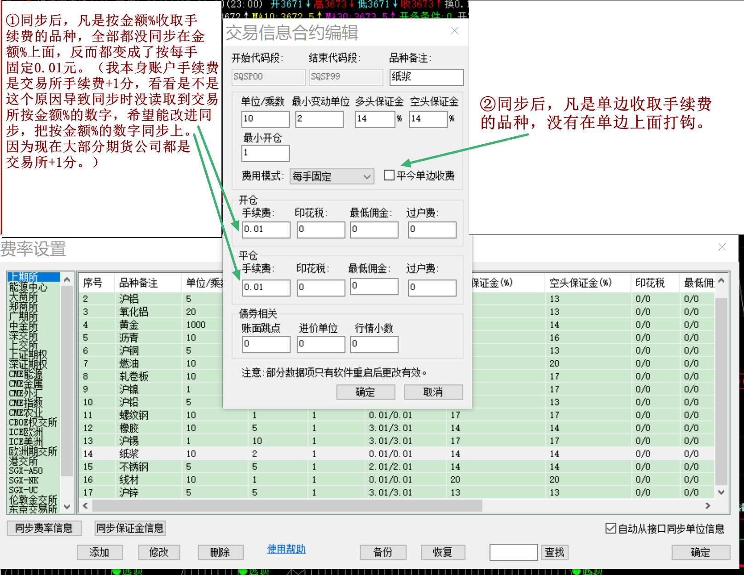
Task: Toggle 自动从接口同步单位信息 checkbox
Action: pyautogui.click(x=610, y=528)
